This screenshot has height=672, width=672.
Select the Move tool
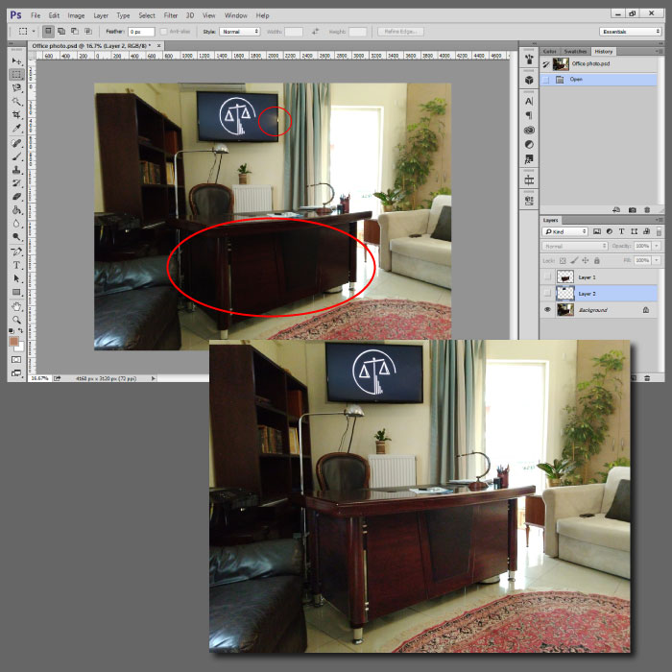[x=16, y=60]
